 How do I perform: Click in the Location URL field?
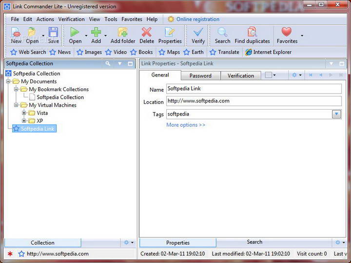click(x=254, y=101)
